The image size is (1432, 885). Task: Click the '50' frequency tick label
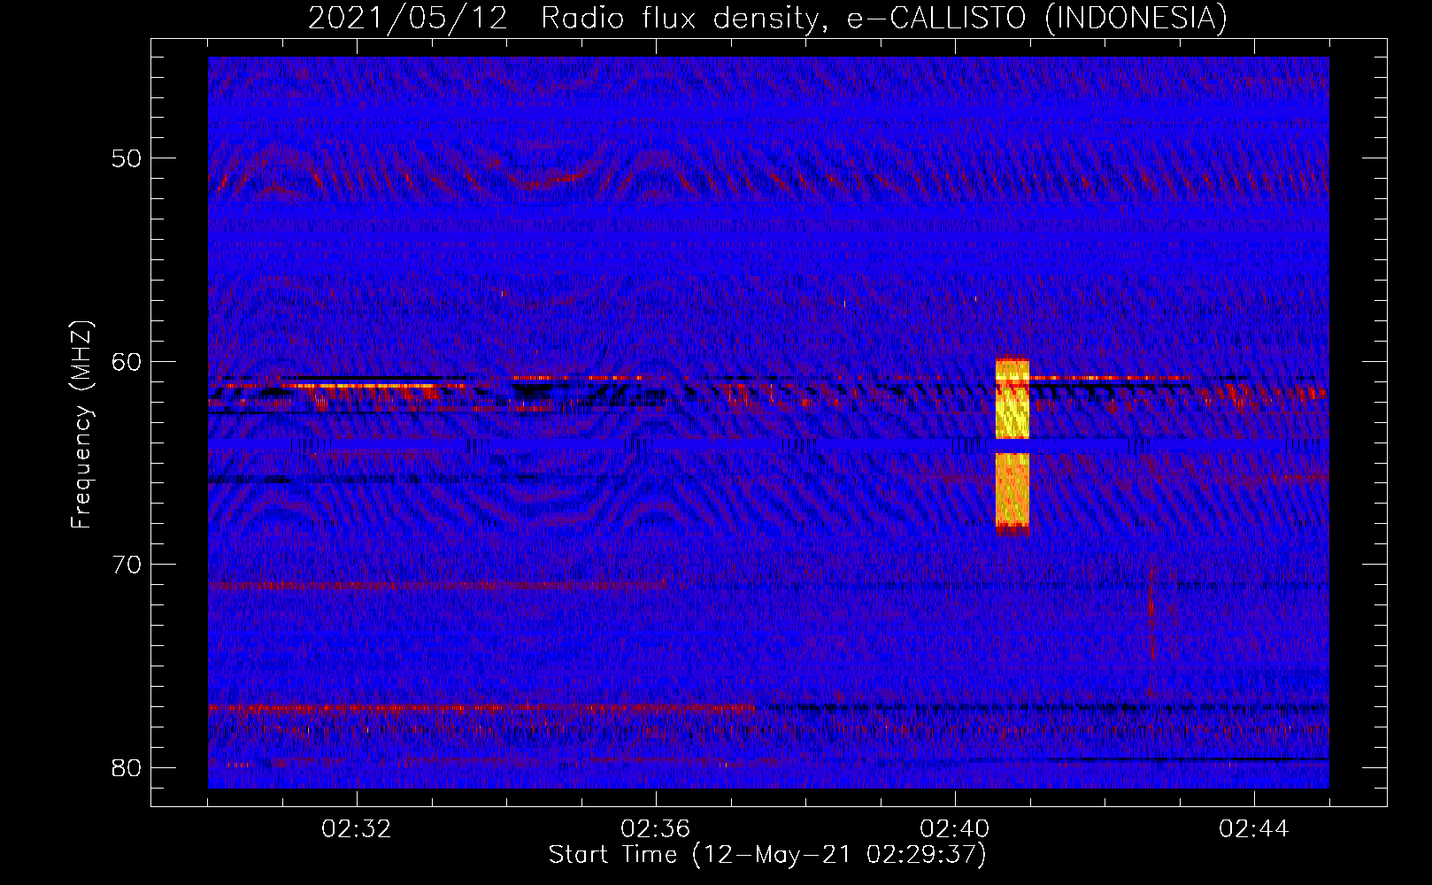[x=127, y=159]
